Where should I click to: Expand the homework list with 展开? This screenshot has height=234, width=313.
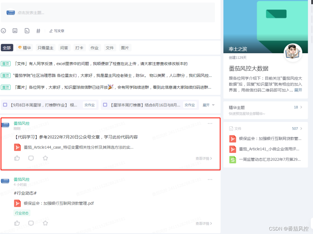[x=208, y=105]
